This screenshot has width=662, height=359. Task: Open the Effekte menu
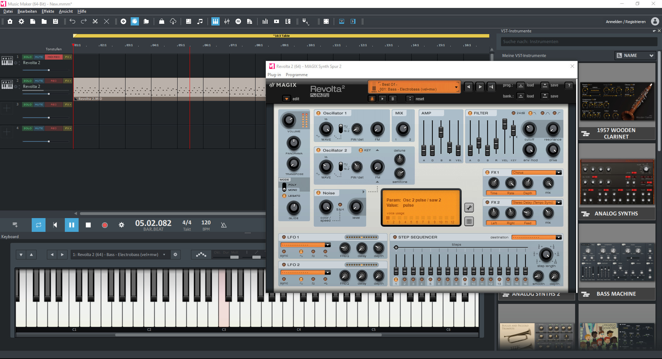click(48, 11)
